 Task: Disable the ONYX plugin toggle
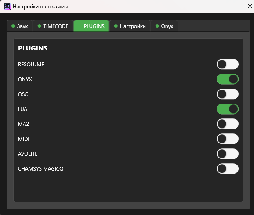tap(228, 79)
